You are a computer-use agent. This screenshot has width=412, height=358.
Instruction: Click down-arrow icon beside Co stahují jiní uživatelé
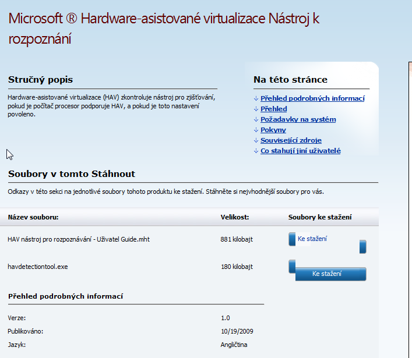point(256,151)
